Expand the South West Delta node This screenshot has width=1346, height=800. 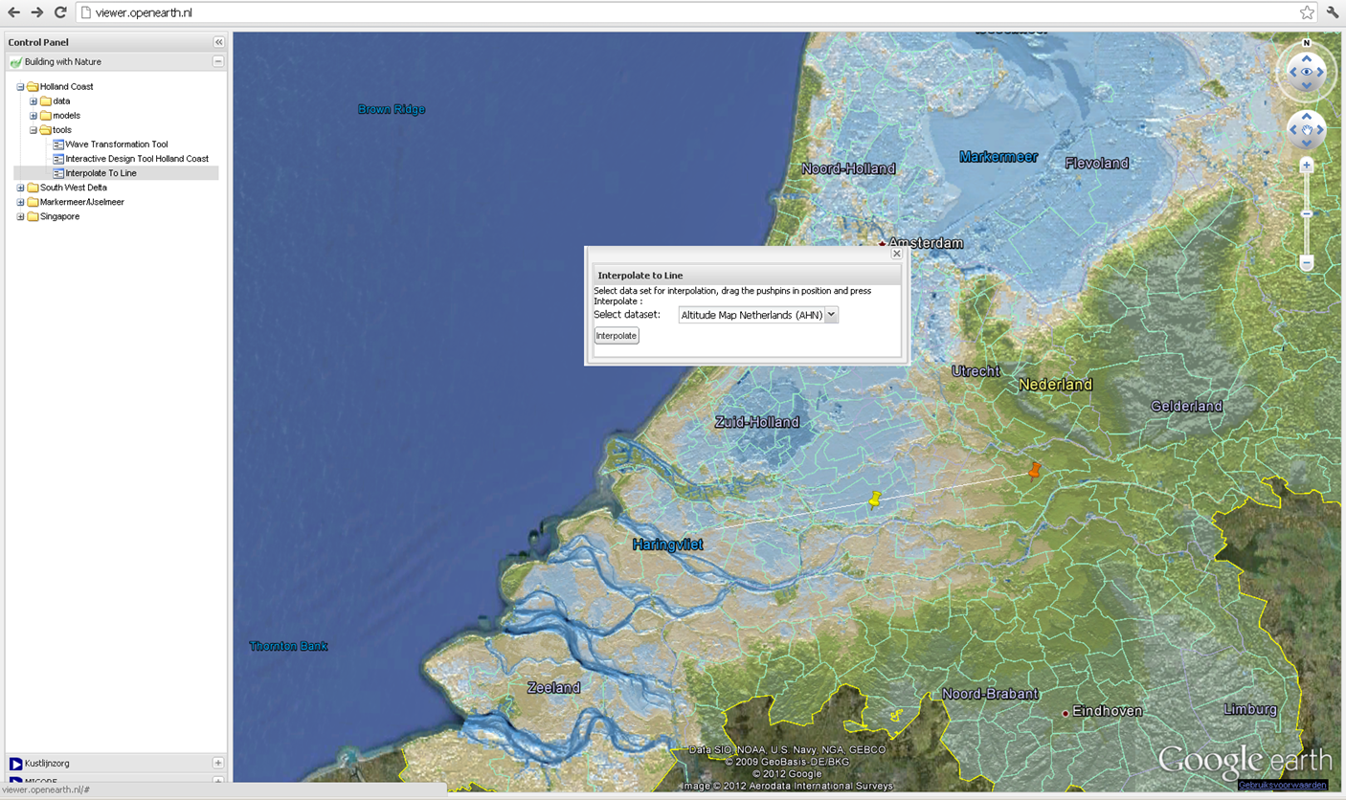pyautogui.click(x=20, y=188)
